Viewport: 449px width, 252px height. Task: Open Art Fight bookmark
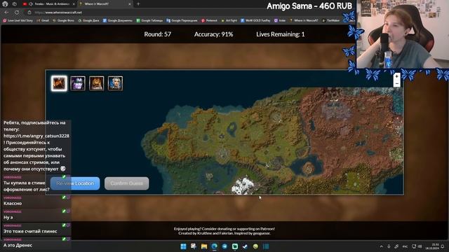click(x=229, y=20)
